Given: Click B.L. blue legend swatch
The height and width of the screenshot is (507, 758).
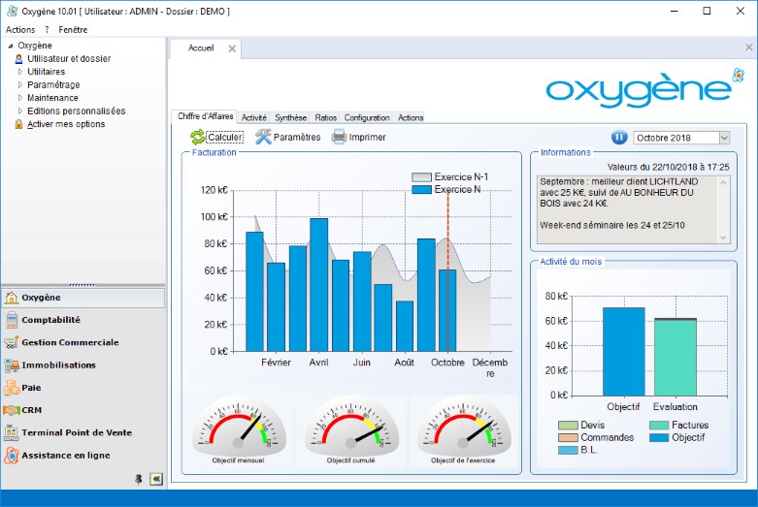Looking at the screenshot, I should tap(568, 450).
